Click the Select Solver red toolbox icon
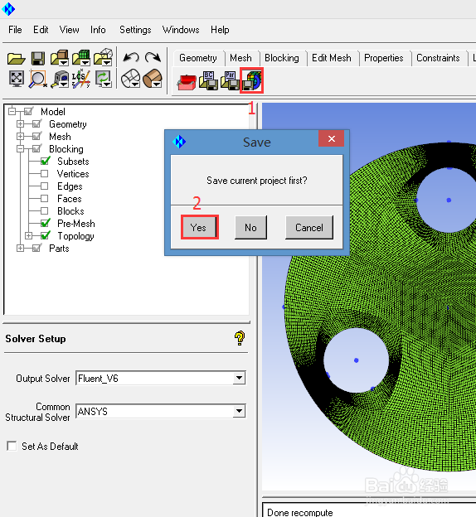476x517 pixels. (x=187, y=82)
